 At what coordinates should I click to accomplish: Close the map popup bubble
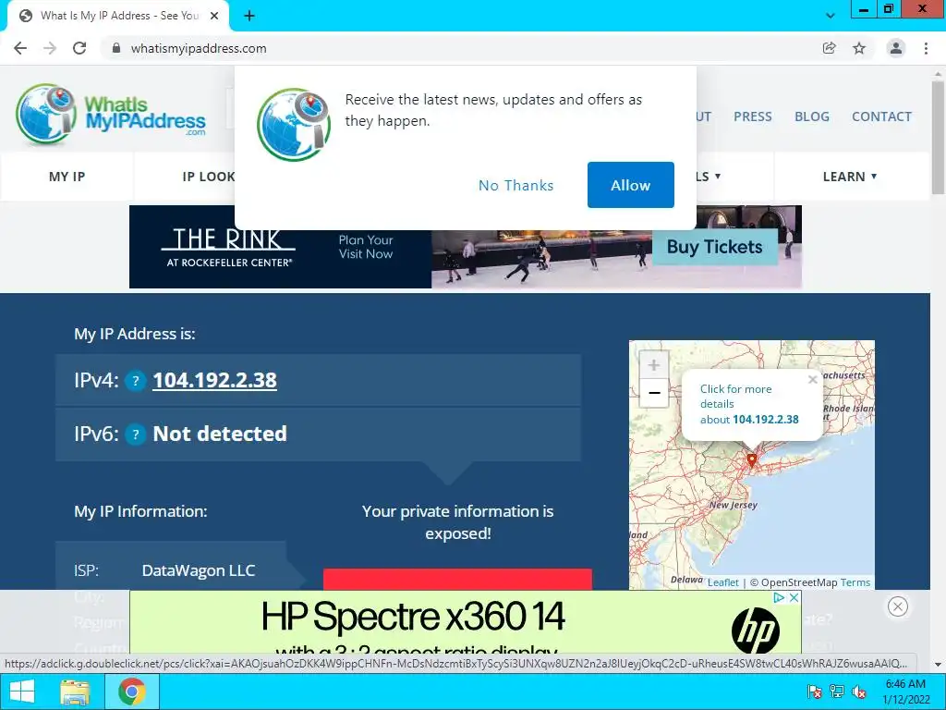coord(813,379)
